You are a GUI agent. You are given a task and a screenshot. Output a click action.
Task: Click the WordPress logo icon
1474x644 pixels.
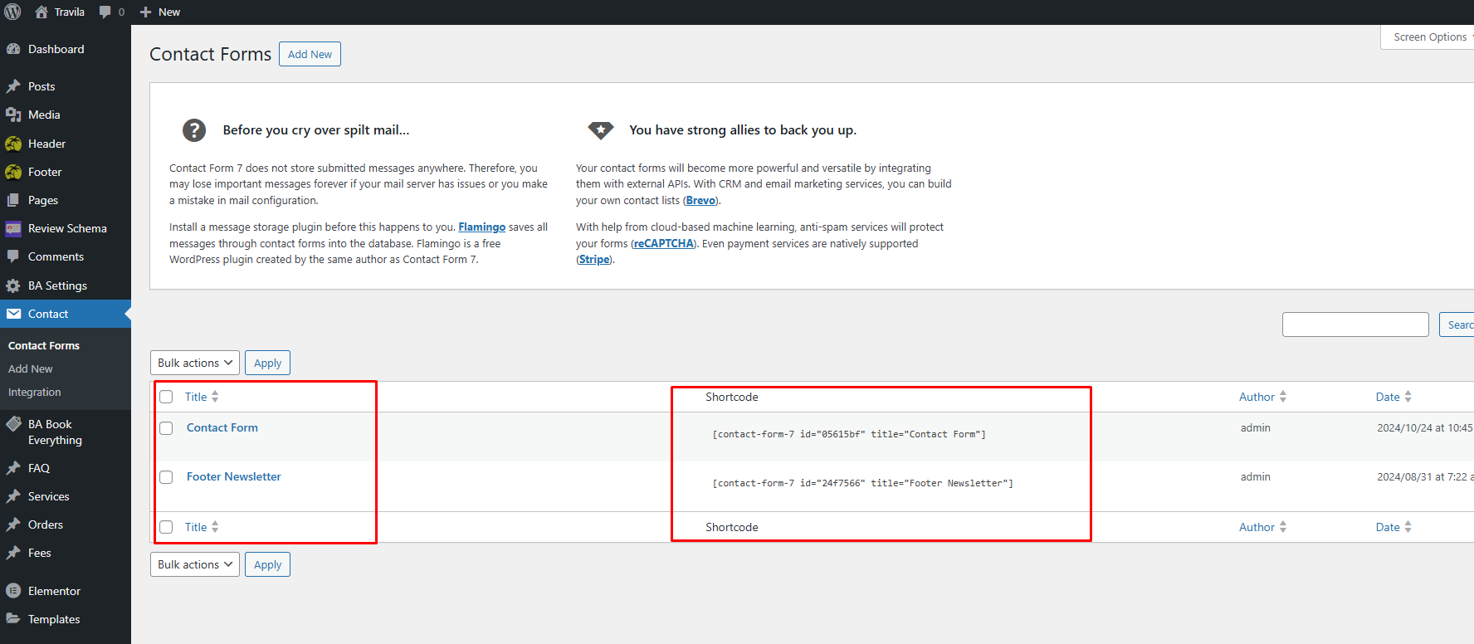12,12
